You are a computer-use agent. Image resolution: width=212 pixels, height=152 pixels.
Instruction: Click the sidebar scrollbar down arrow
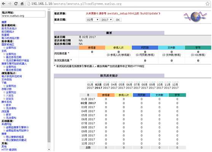pyautogui.click(x=49, y=150)
